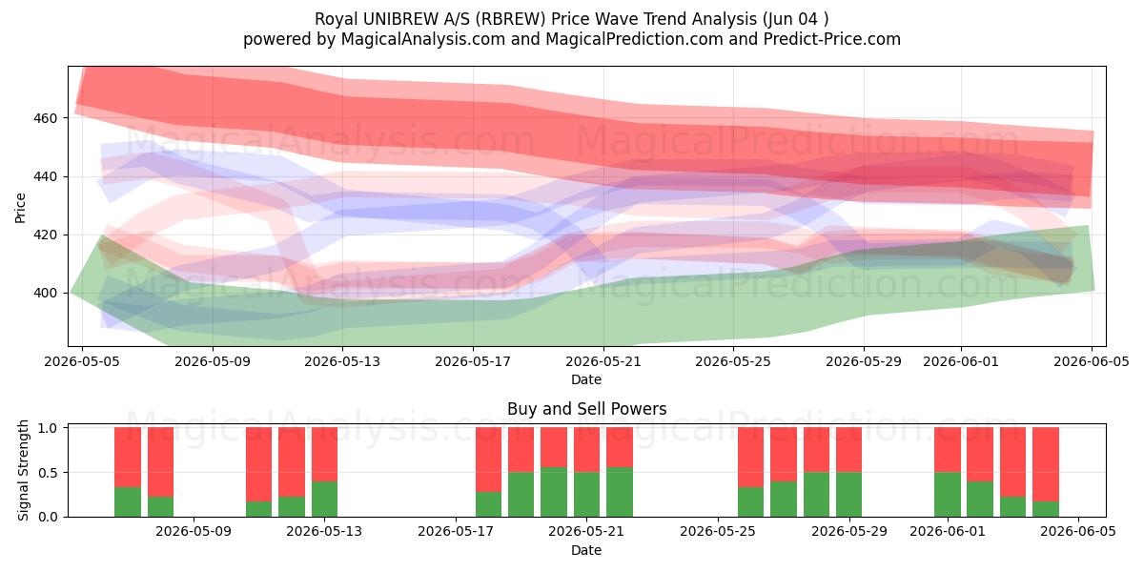Click the 'Buy and Sell Powers' subplot title
This screenshot has width=1144, height=572.
(586, 409)
